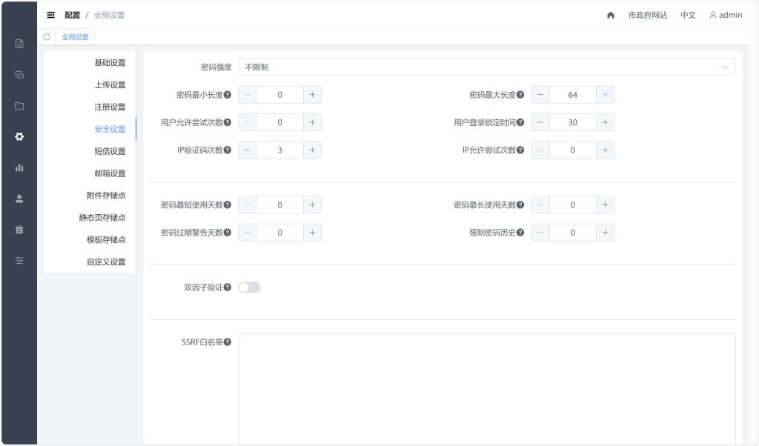This screenshot has width=759, height=446.
Task: Select the gear settings icon in sidebar
Action: [19, 136]
